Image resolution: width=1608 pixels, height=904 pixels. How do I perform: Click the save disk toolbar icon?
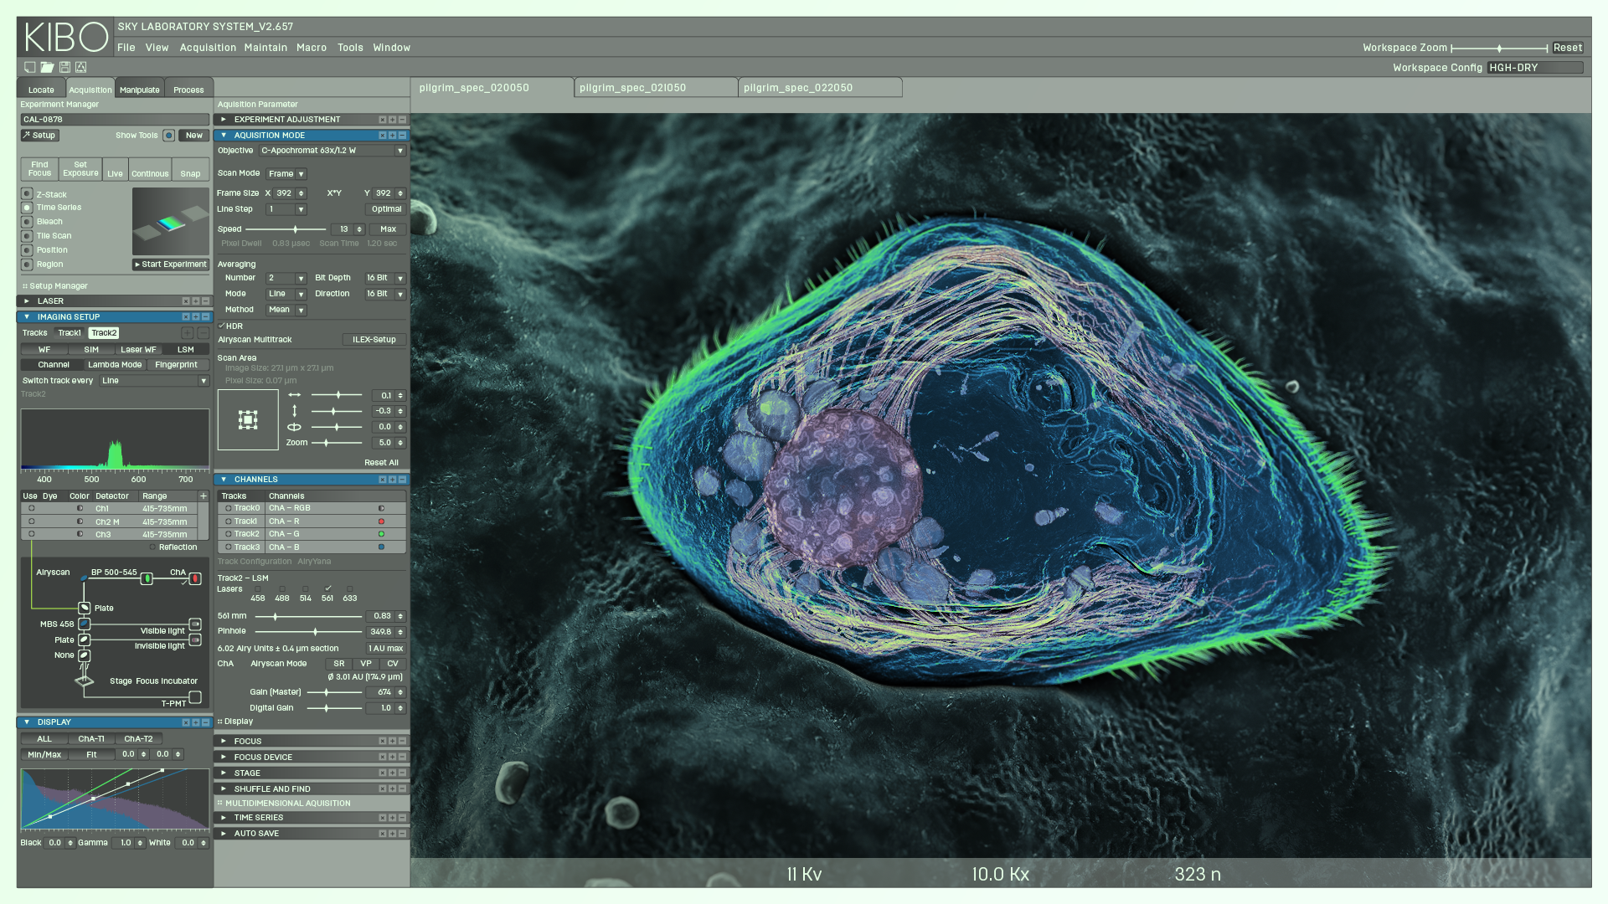pos(64,67)
